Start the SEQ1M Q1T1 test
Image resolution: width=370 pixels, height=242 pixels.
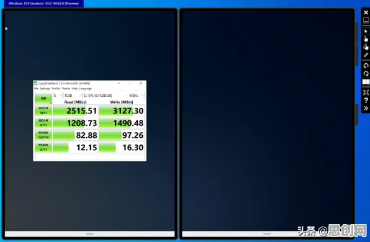coord(43,123)
